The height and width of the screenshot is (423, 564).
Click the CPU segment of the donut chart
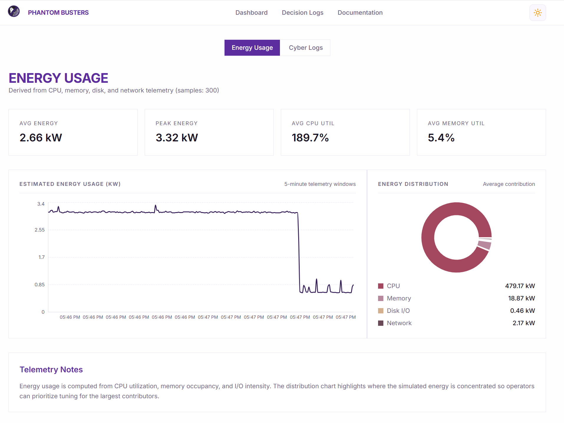click(428, 237)
